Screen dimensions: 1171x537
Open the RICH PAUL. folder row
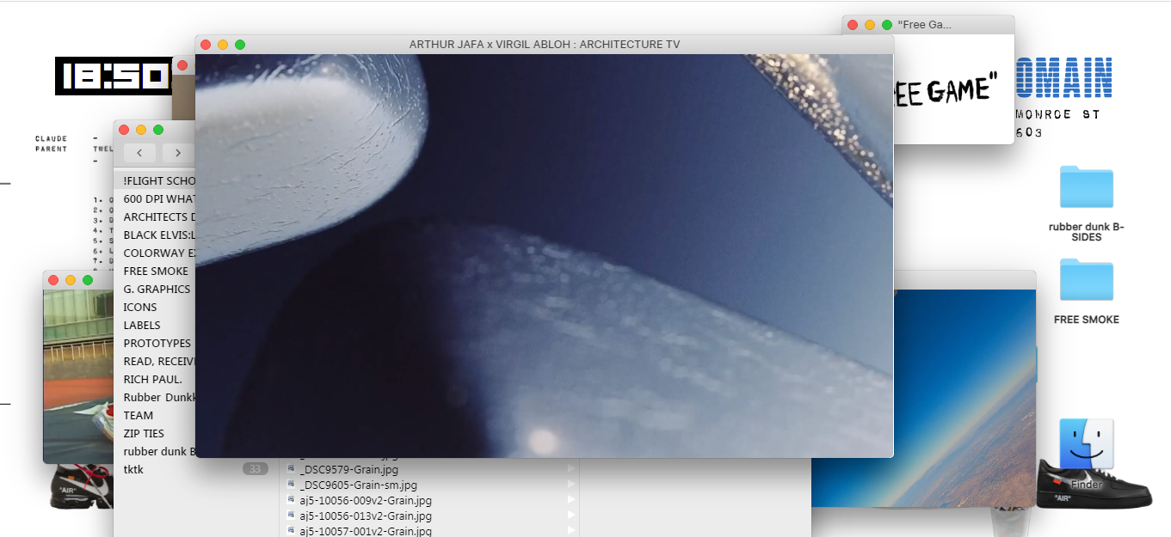coord(155,379)
